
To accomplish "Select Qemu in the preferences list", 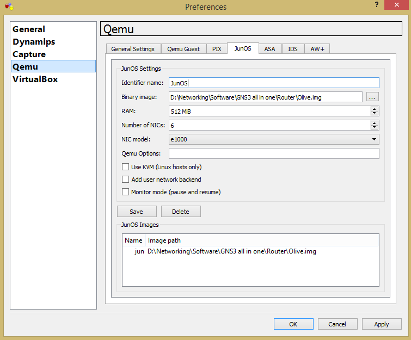I will coord(53,66).
